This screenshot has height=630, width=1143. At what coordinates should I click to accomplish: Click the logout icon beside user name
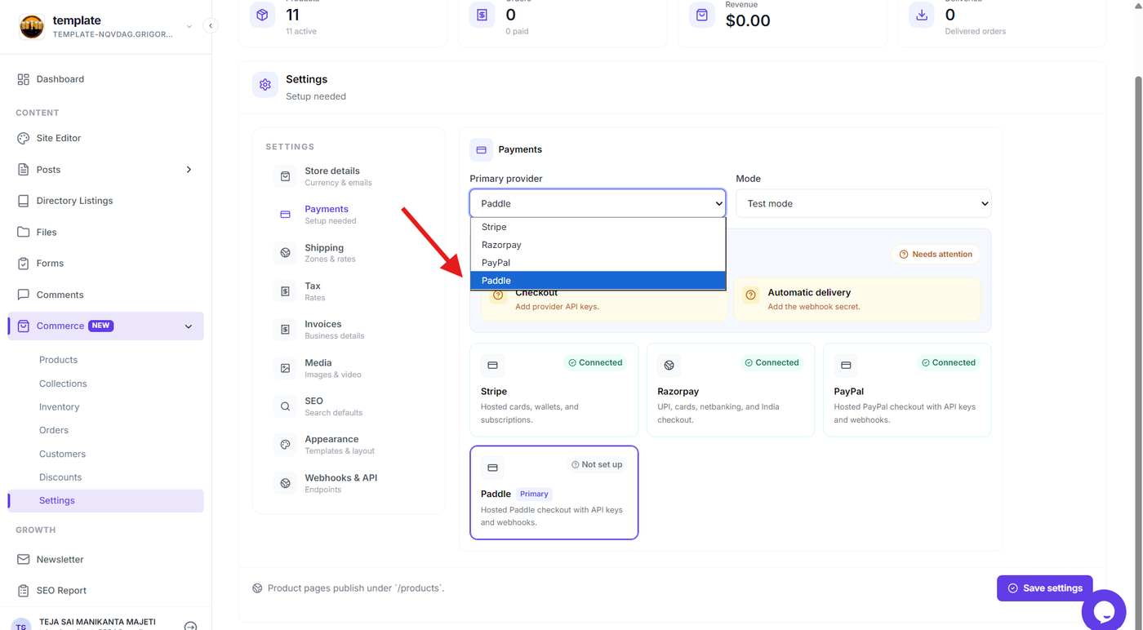pyautogui.click(x=190, y=626)
